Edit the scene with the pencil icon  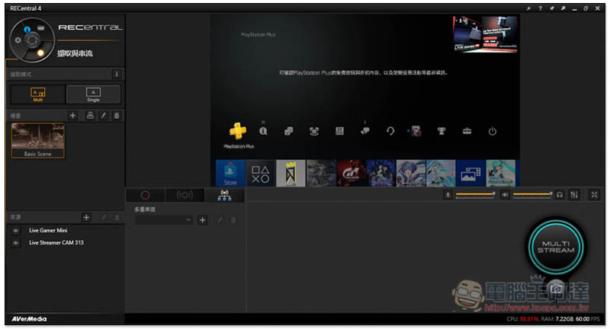pyautogui.click(x=103, y=115)
